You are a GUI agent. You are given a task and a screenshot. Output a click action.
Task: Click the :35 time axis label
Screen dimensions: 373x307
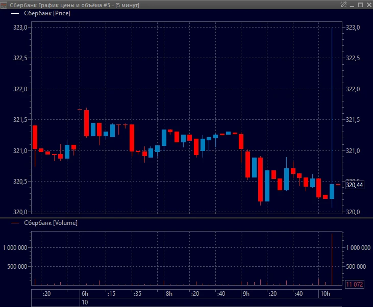pyautogui.click(x=137, y=294)
